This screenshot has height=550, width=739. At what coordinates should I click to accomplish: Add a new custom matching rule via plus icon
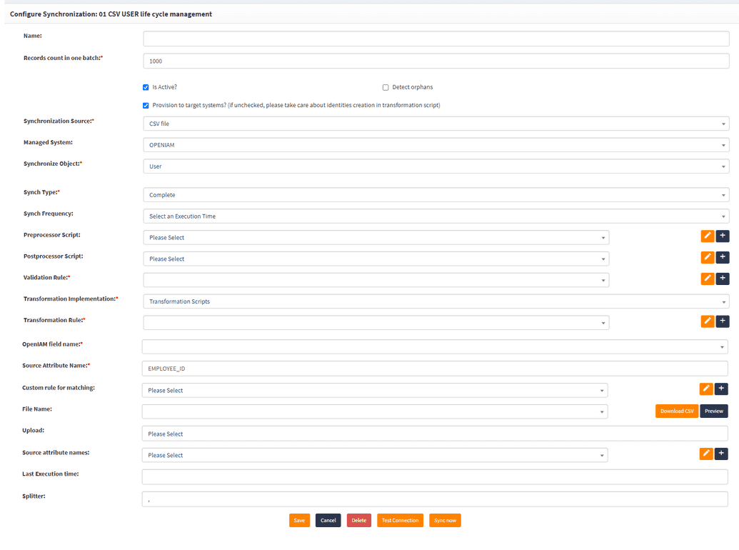(x=723, y=389)
